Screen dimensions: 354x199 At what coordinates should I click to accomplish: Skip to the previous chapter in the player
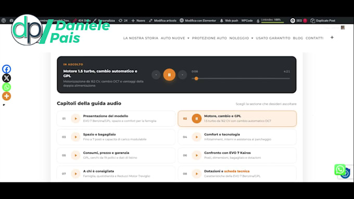[x=156, y=75]
